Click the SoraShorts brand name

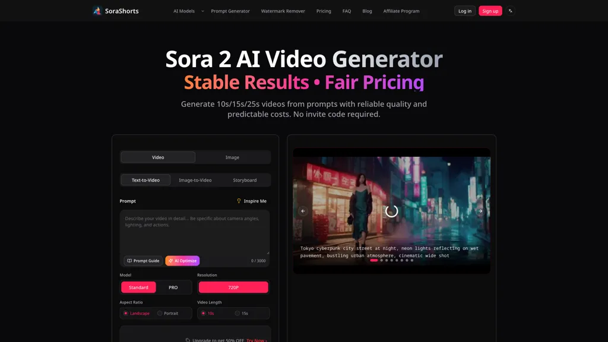pos(122,11)
